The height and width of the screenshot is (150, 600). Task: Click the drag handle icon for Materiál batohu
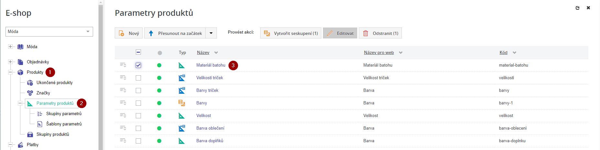coord(123,65)
